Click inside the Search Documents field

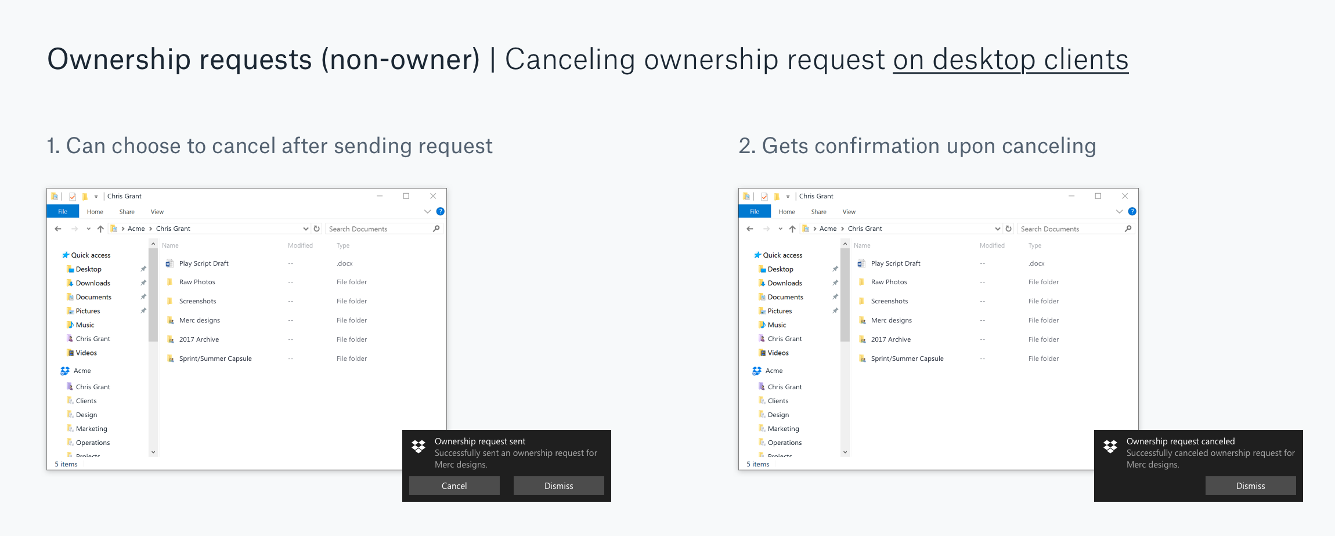point(371,229)
